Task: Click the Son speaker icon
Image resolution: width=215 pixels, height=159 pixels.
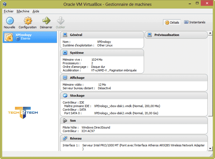Action: [65, 121]
